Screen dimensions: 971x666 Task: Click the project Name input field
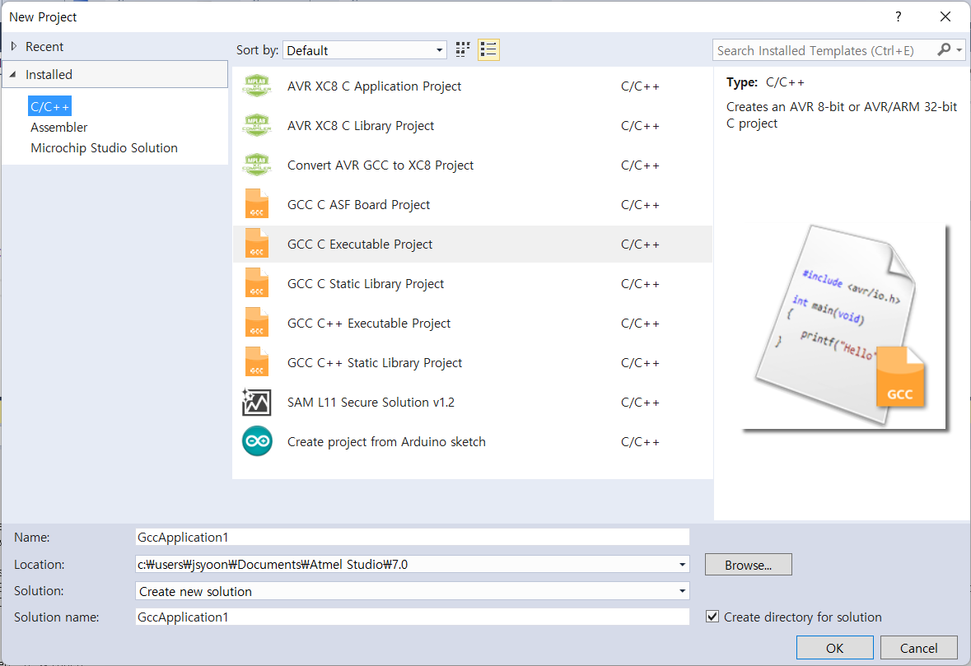(x=413, y=538)
